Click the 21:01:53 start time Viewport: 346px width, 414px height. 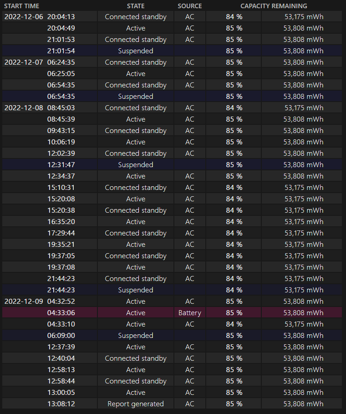point(61,39)
